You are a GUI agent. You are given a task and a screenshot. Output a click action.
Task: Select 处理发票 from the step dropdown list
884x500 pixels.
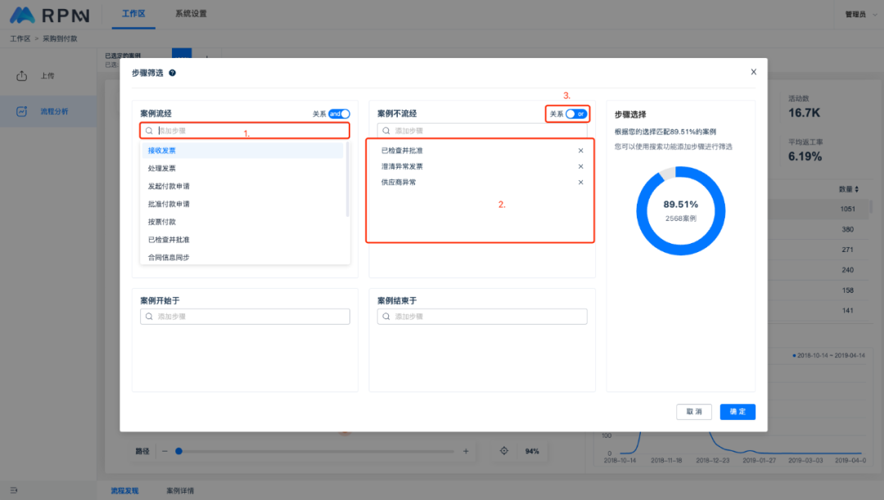click(162, 169)
